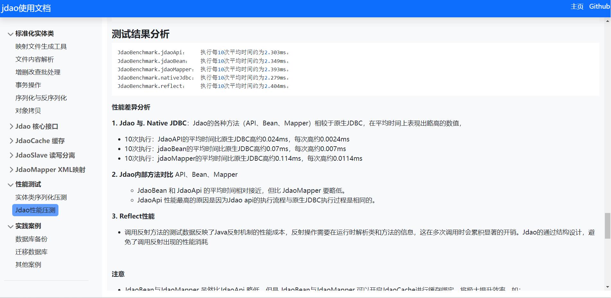
Task: Click the 性能差异分析 subheading
Action: (x=131, y=107)
